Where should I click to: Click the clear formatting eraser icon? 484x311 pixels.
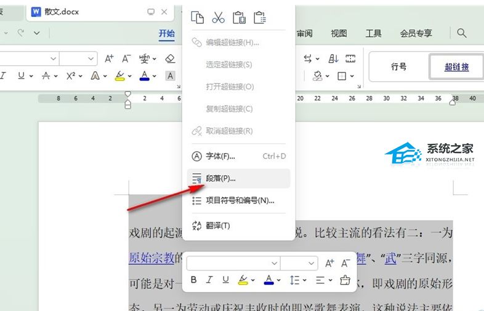tap(170, 58)
